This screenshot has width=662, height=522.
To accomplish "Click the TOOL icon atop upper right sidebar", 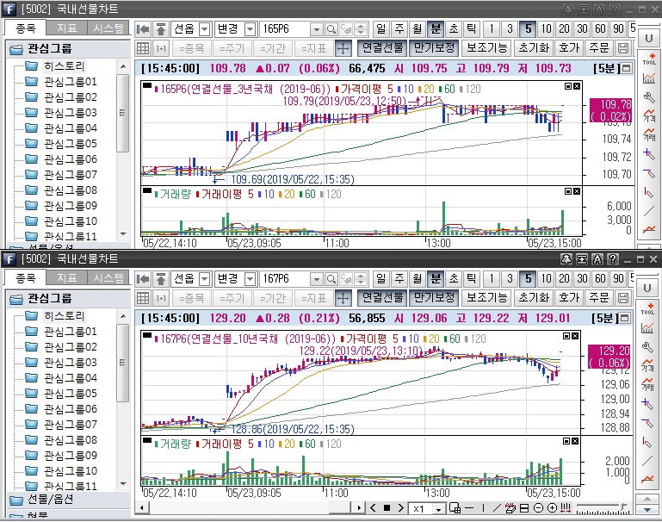I will point(649,59).
